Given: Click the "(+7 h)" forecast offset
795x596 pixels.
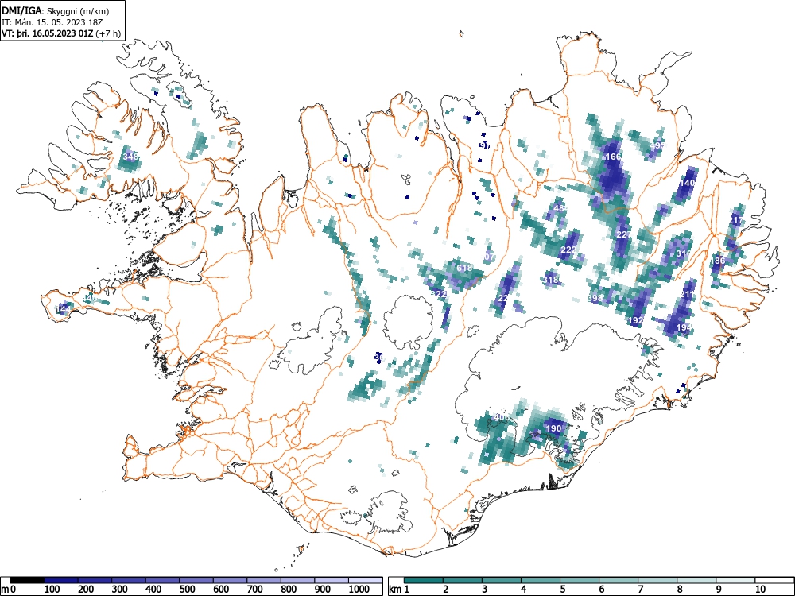Looking at the screenshot, I should point(108,34).
